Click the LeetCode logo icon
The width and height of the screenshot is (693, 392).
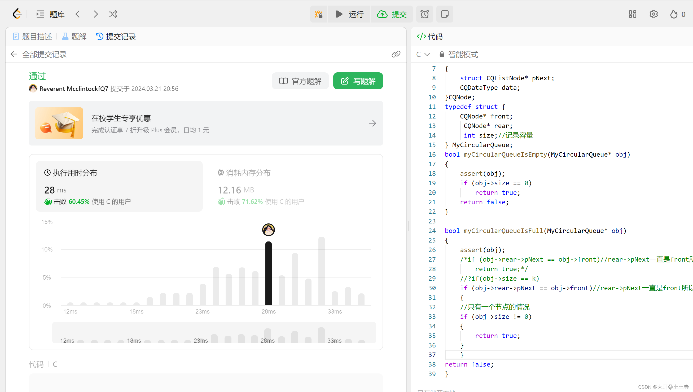tap(17, 14)
